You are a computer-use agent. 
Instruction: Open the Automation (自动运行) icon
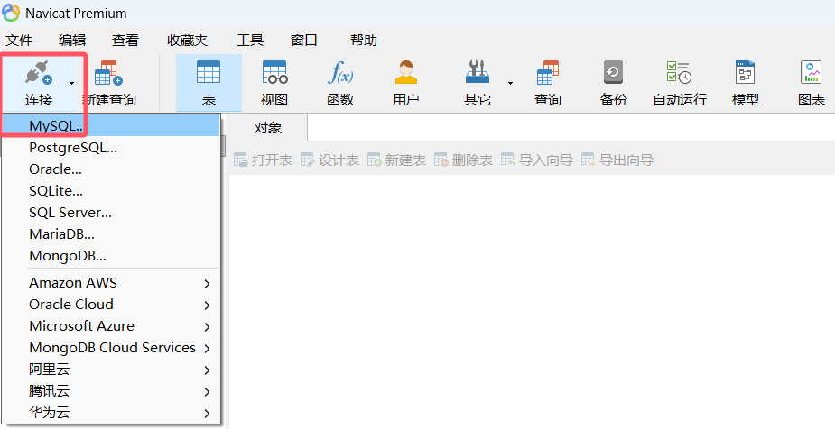tap(679, 72)
